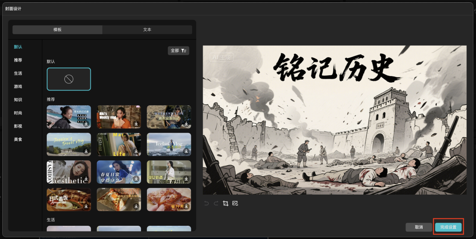Apply the 日式盖饭 template thumbnail
The width and height of the screenshot is (476, 239).
click(x=69, y=199)
